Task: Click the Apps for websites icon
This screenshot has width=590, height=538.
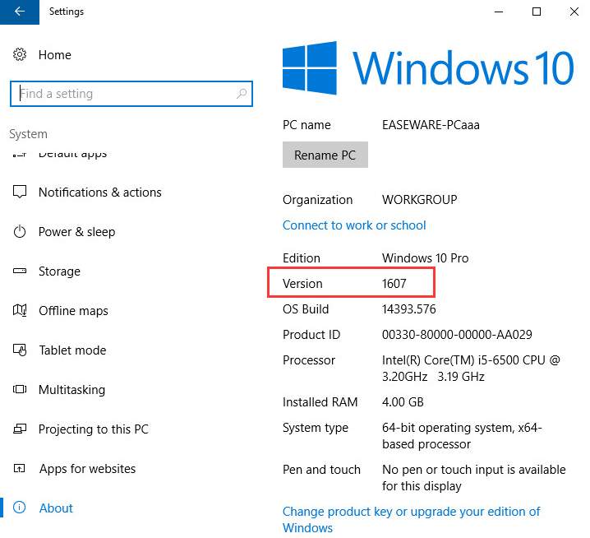Action: 20,468
